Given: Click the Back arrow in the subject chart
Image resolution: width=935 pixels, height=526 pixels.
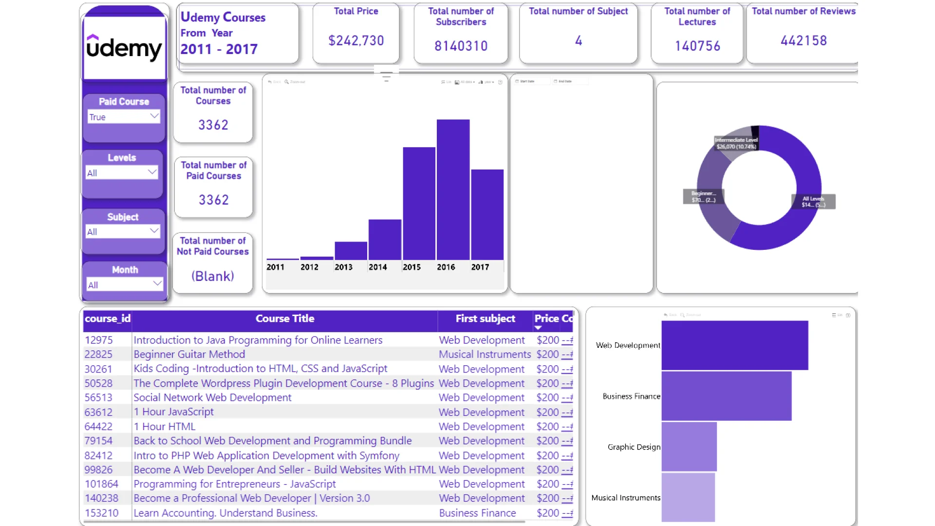Looking at the screenshot, I should tap(666, 315).
